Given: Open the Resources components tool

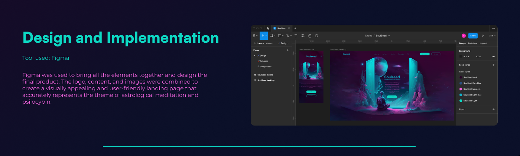Looking at the screenshot, I should [303, 36].
